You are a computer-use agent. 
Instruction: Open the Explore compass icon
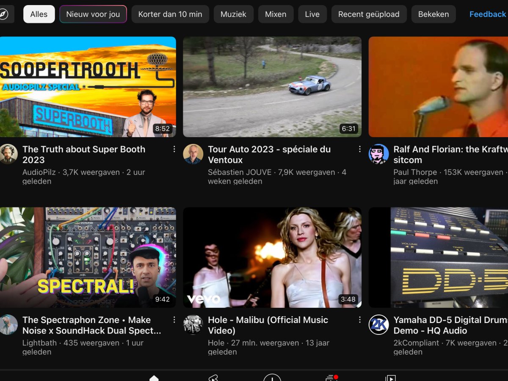(4, 14)
